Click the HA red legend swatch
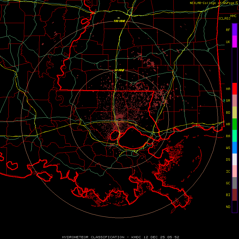 [x=234, y=89]
